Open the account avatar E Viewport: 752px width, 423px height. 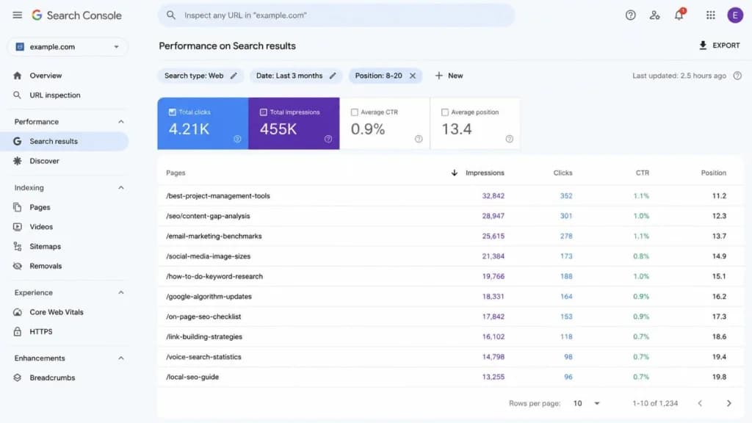point(734,15)
